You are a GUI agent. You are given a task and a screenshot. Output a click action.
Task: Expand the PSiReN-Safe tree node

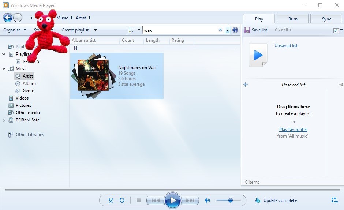4,120
